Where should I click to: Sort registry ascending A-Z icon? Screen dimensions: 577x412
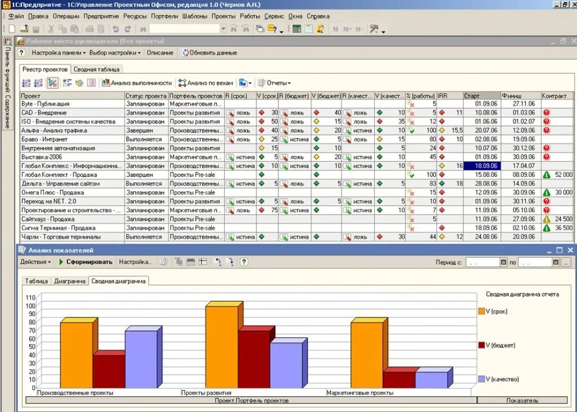coord(26,83)
